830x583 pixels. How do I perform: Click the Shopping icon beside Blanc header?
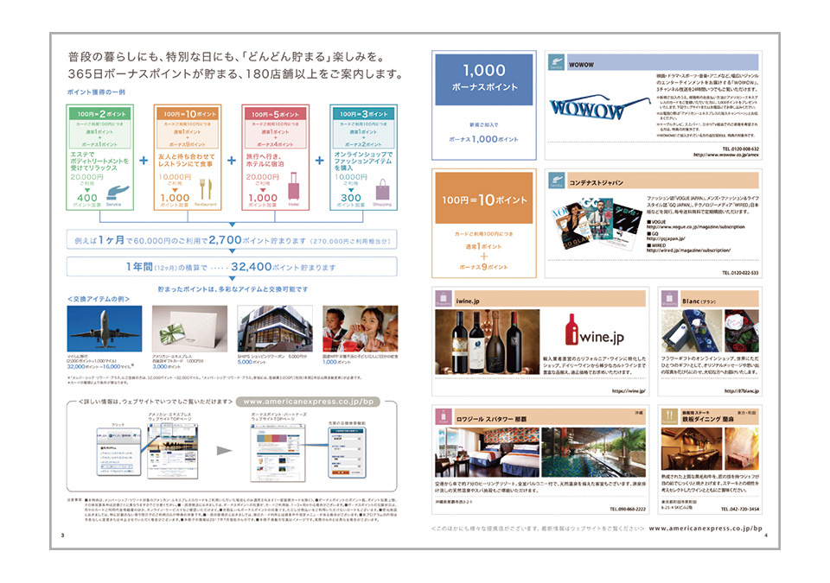tap(669, 298)
